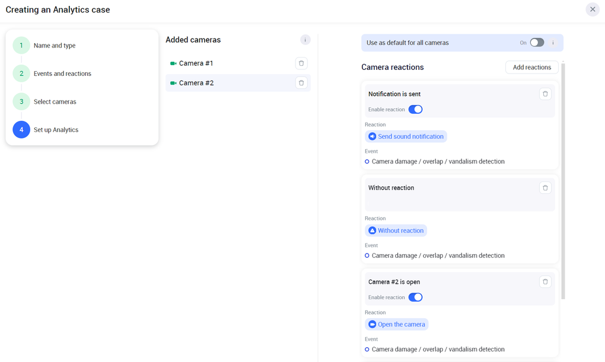Disable reaction for 'Notification is sent'
Viewport: 605px width, 362px height.
tap(415, 110)
